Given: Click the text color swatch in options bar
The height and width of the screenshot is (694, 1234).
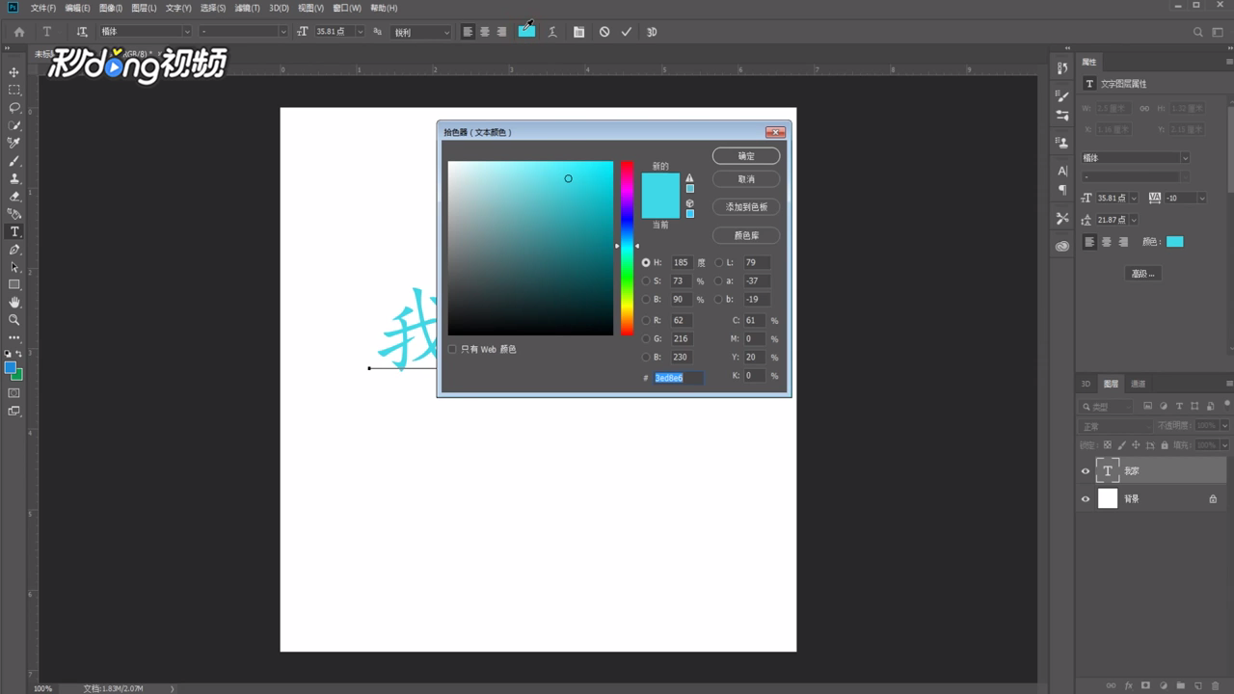Looking at the screenshot, I should [526, 32].
